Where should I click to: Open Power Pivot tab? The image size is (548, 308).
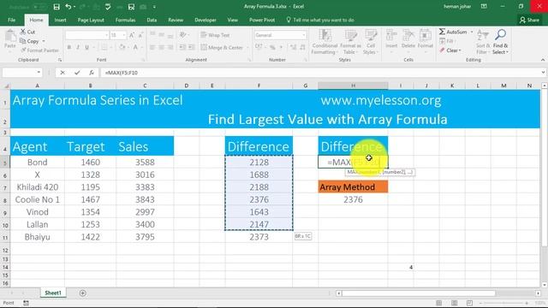(262, 20)
